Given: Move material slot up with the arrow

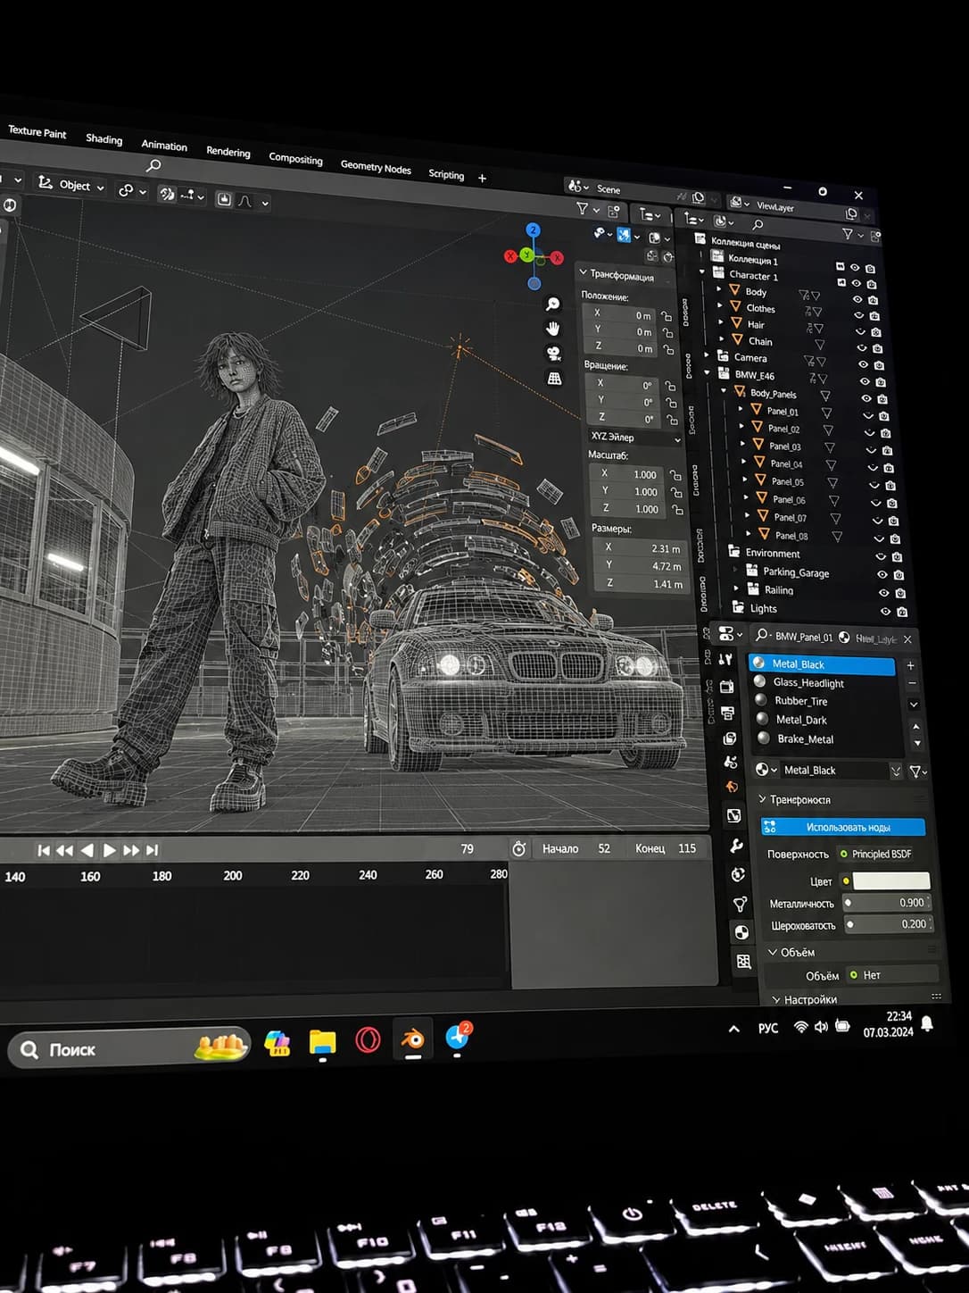Looking at the screenshot, I should [916, 726].
